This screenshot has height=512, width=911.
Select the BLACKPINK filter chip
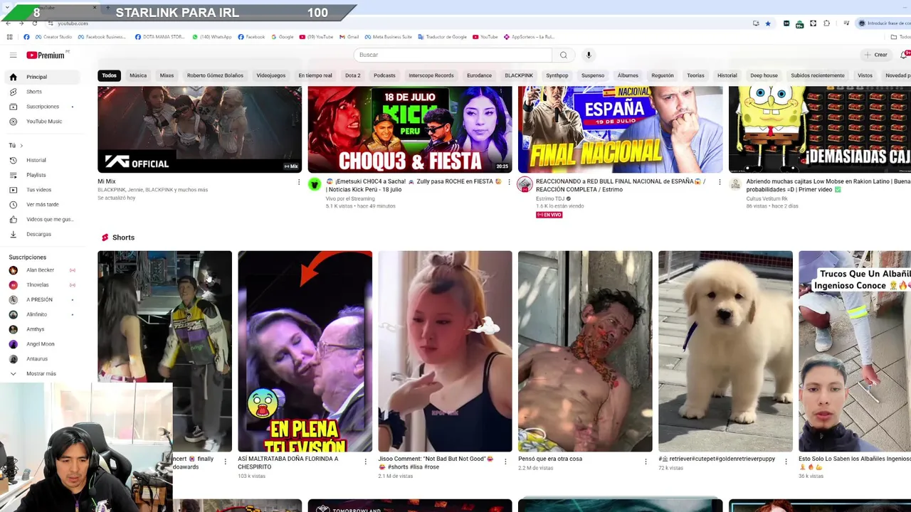pos(519,75)
